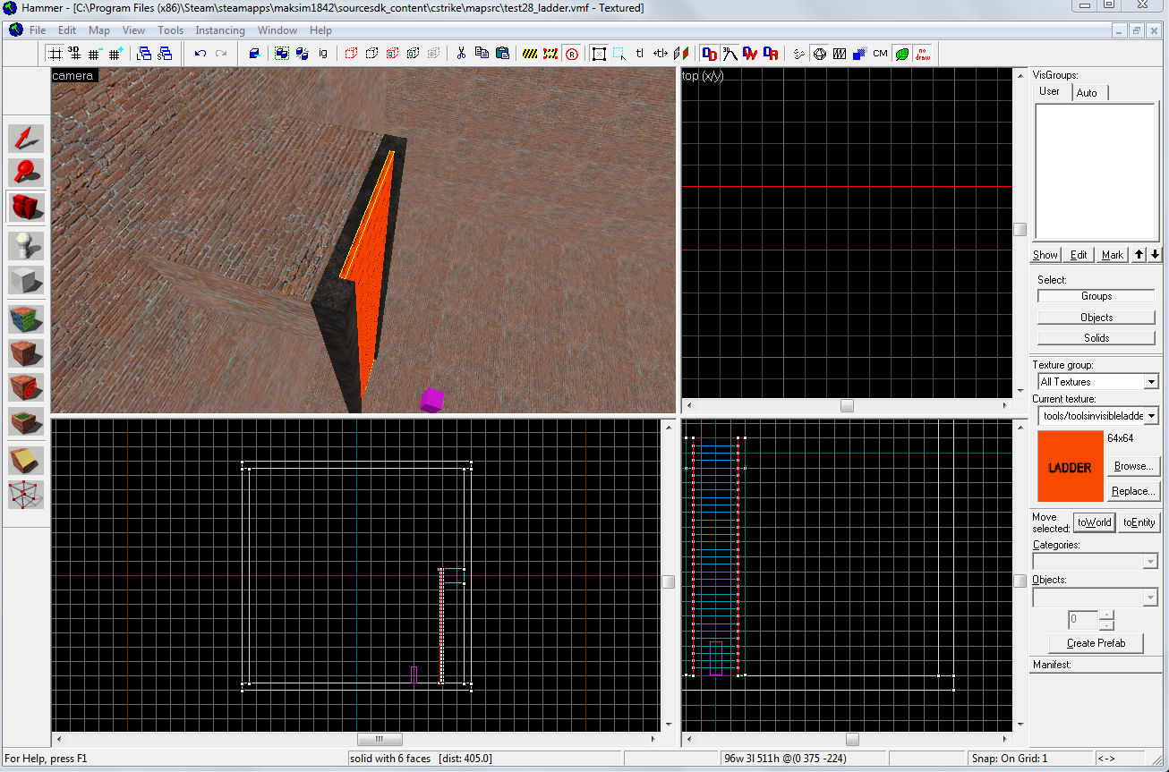This screenshot has height=772, width=1169.
Task: Click the Copy icon
Action: pos(482,54)
